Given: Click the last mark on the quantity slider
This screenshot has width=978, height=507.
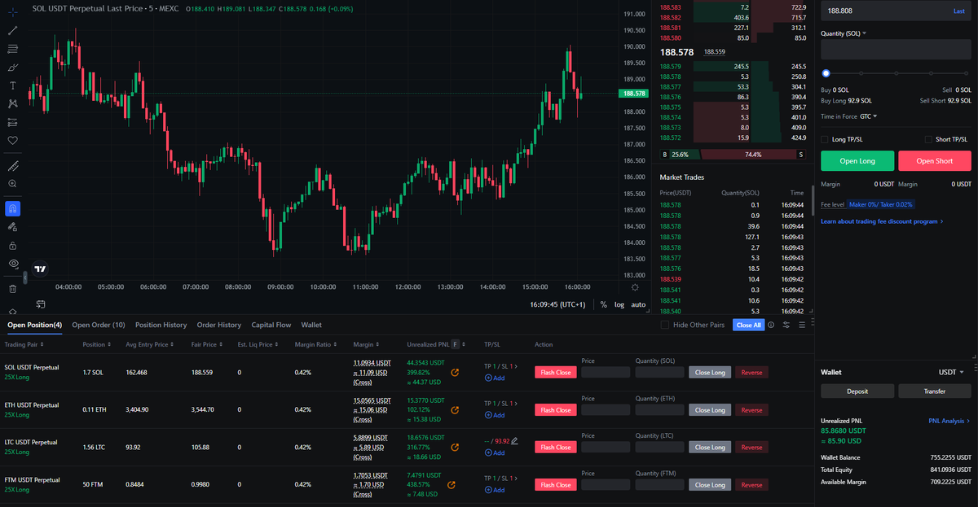Looking at the screenshot, I should [967, 73].
